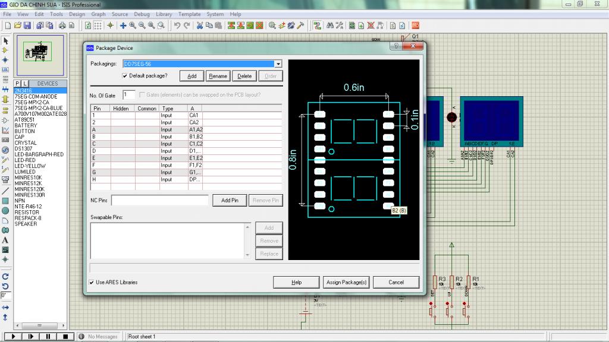Select the 2D text 'A' tool
The width and height of the screenshot is (609, 342).
tap(5, 240)
